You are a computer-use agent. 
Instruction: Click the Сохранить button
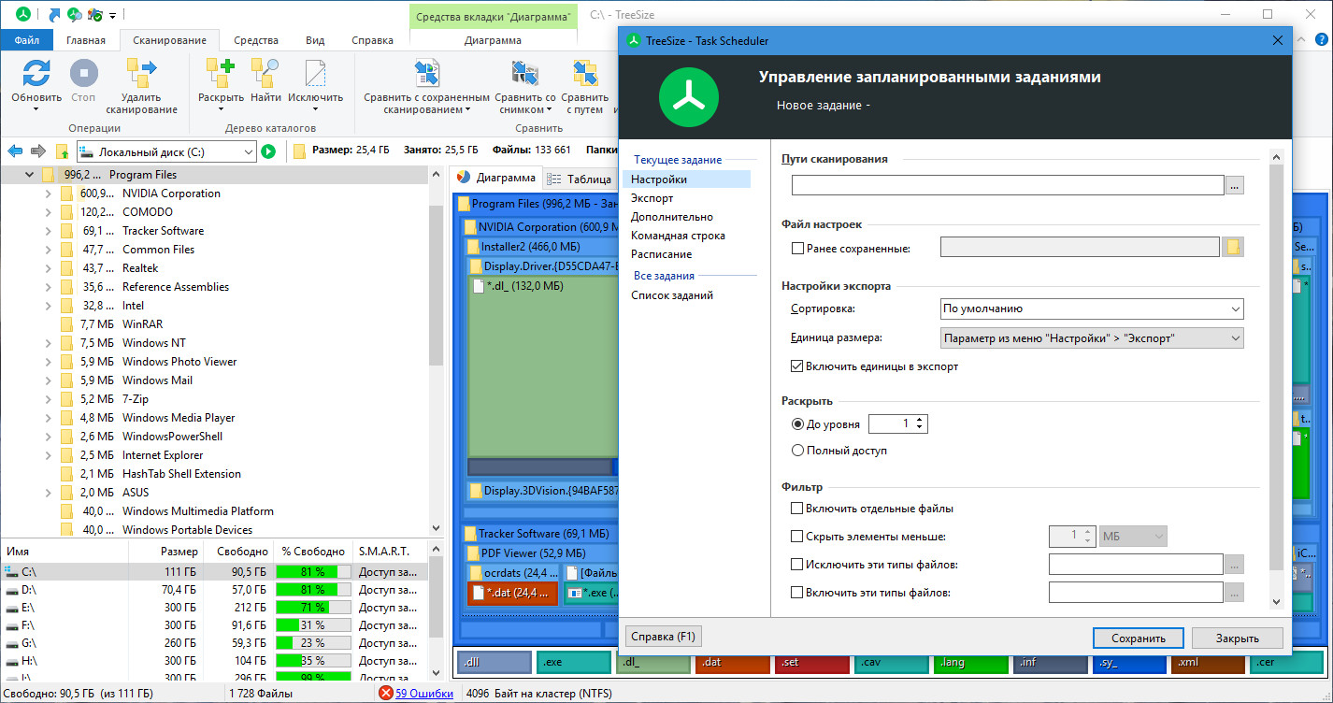(1138, 638)
